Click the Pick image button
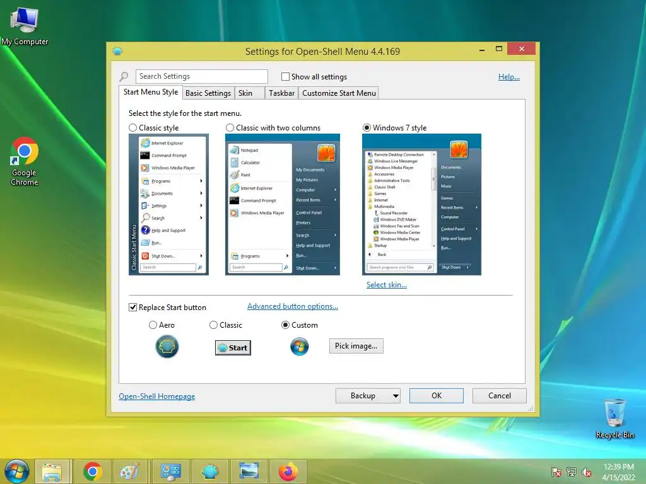The width and height of the screenshot is (646, 484). [x=356, y=346]
